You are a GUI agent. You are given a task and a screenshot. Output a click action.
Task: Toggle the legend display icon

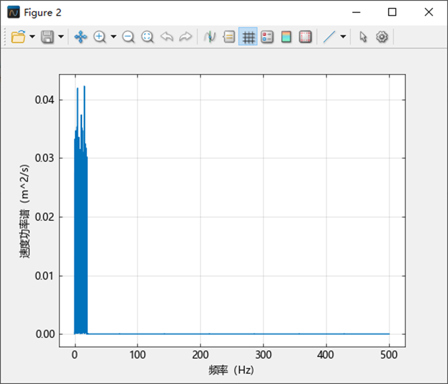pyautogui.click(x=267, y=37)
